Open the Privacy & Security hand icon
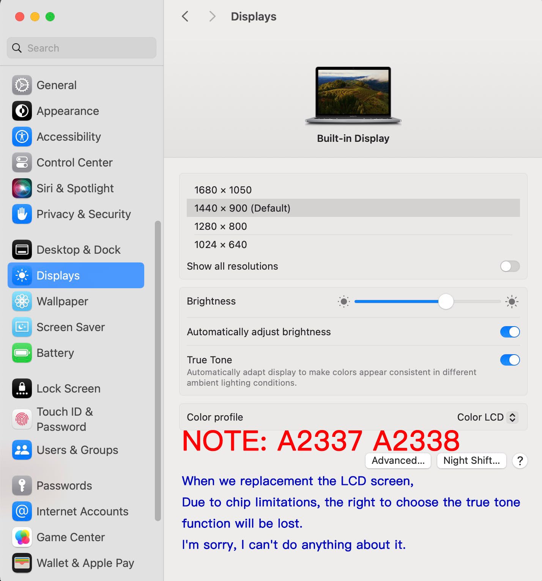This screenshot has width=542, height=581. pos(22,214)
